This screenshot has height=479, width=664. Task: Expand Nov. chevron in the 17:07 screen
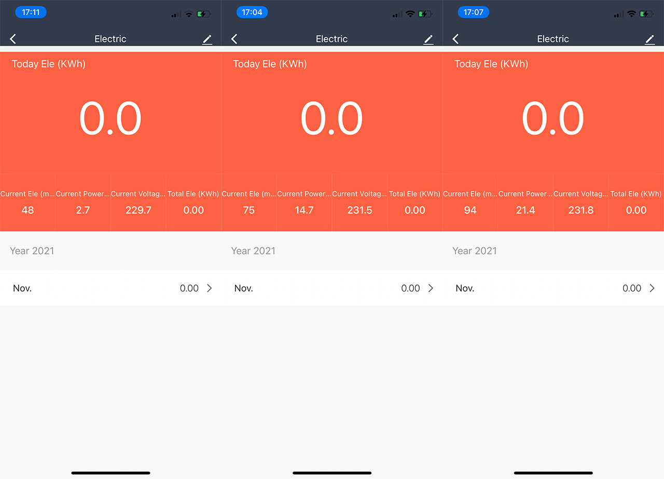[x=652, y=288]
